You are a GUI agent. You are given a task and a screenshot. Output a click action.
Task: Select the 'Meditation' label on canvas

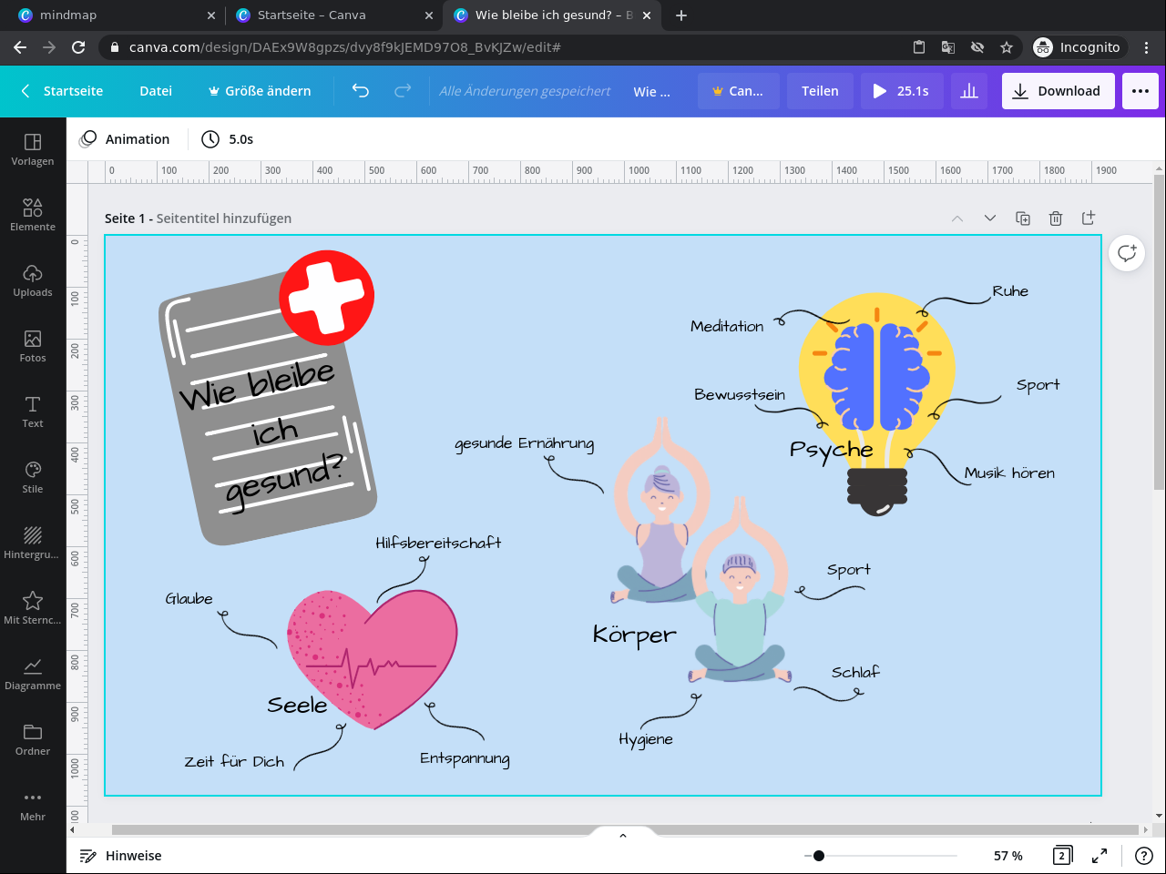tap(727, 326)
